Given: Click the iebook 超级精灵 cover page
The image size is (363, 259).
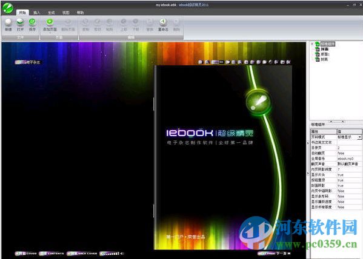Looking at the screenshot, I should [223, 157].
